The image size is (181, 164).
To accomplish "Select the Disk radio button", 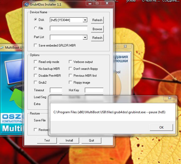I will [x=36, y=20].
